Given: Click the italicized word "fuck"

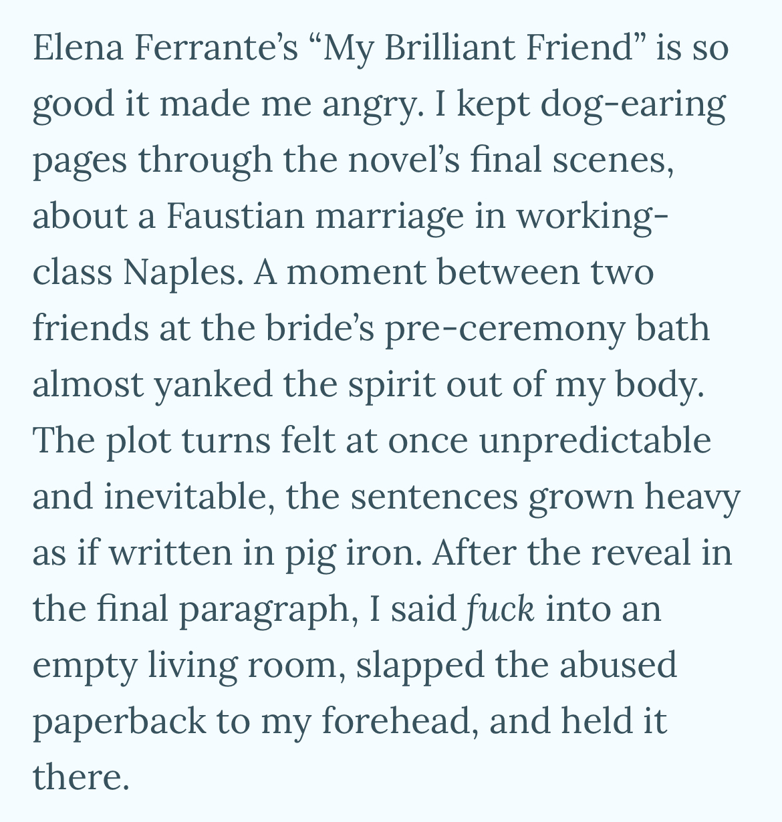Looking at the screenshot, I should [x=500, y=609].
